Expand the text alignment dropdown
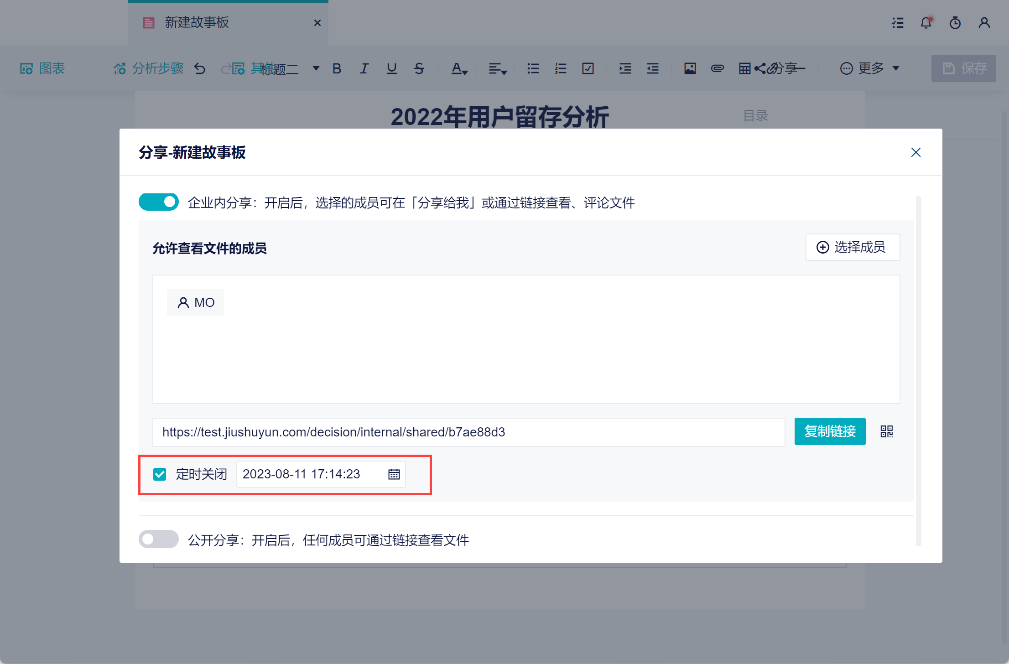 [497, 68]
